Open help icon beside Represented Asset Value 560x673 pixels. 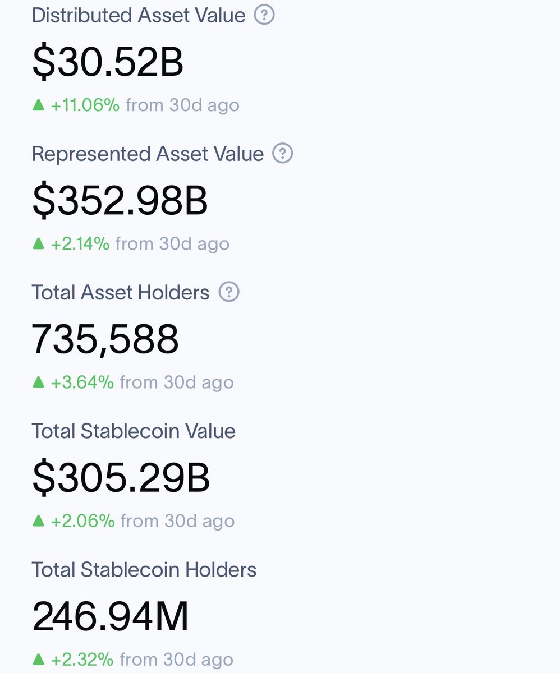click(283, 153)
